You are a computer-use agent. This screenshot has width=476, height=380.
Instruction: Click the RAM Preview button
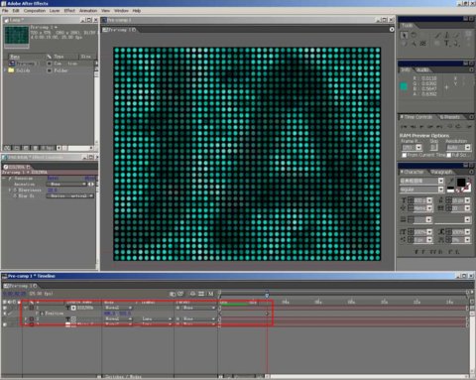[469, 126]
